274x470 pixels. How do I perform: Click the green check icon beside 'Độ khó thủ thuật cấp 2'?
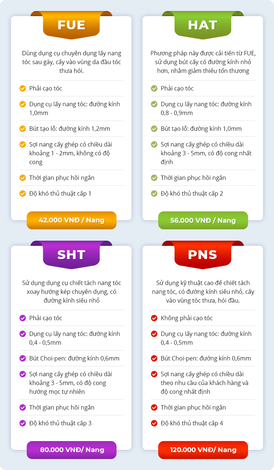click(154, 193)
